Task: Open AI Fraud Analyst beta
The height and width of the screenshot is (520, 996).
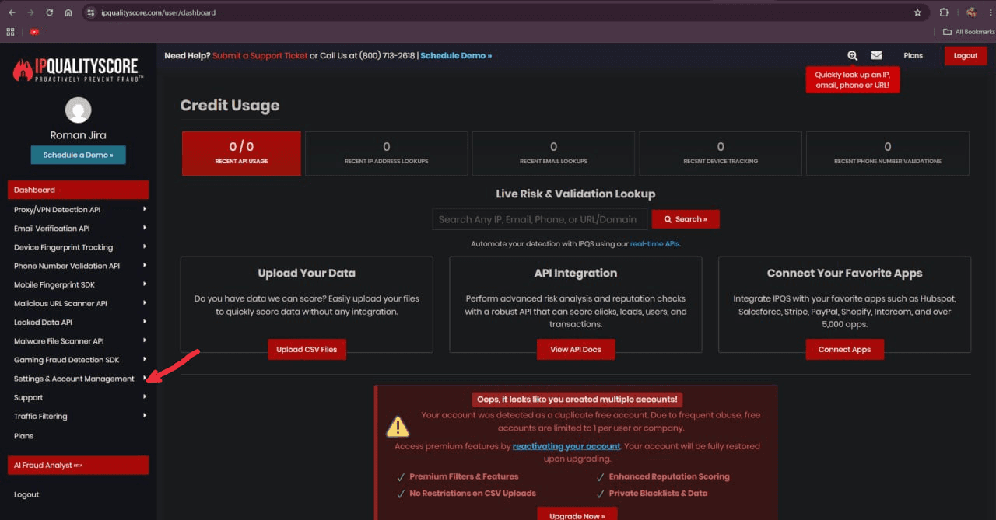Action: (78, 465)
